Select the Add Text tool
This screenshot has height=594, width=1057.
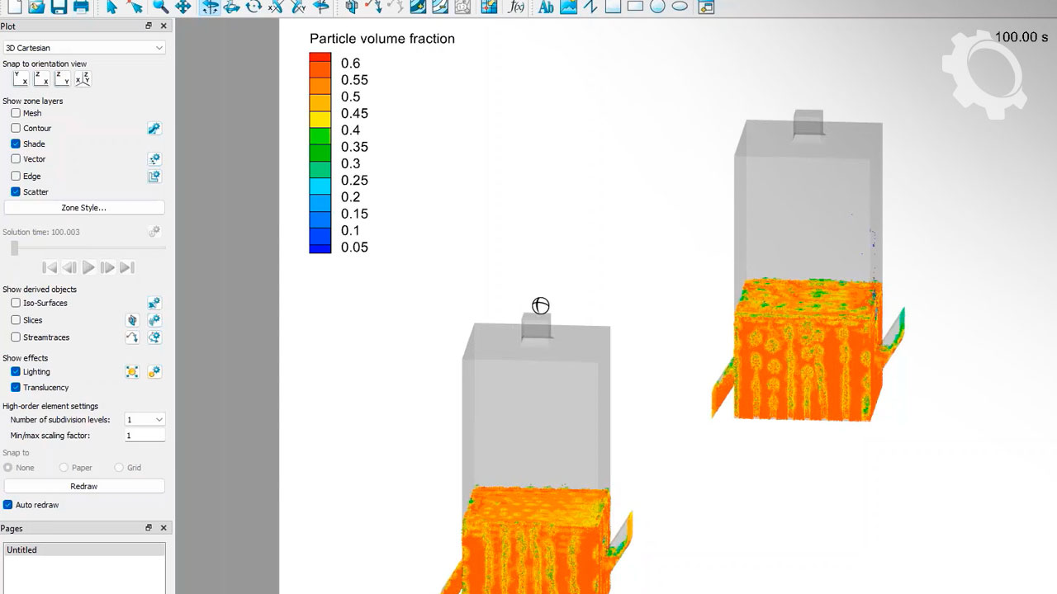(546, 7)
